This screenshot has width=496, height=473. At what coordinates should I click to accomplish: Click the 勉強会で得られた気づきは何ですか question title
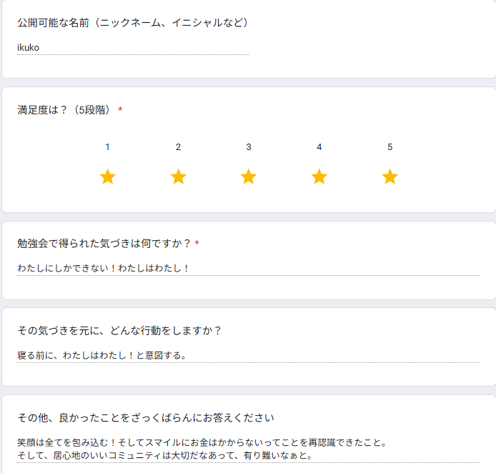pyautogui.click(x=104, y=244)
